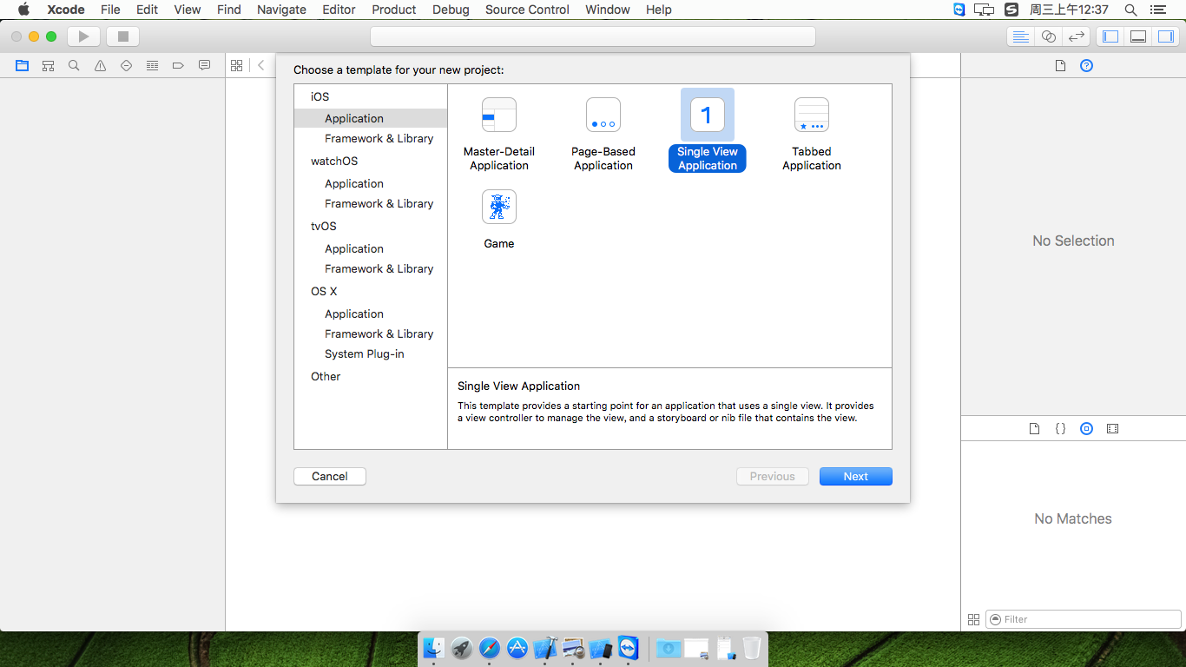Show the Debug navigator
This screenshot has width=1186, height=667.
(x=152, y=65)
